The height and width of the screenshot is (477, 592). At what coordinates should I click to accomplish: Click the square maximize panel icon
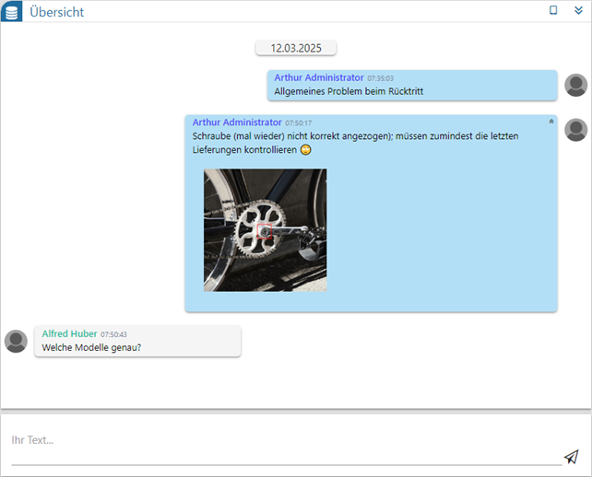point(553,10)
